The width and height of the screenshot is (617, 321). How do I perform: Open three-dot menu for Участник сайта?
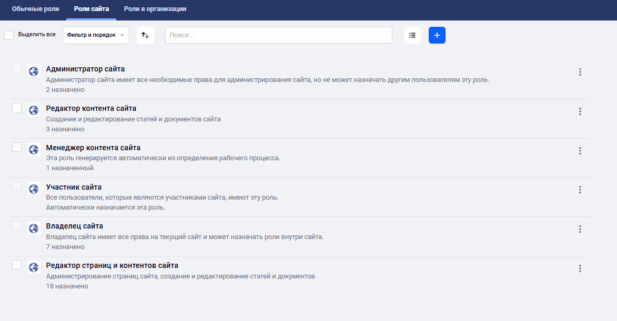[580, 190]
